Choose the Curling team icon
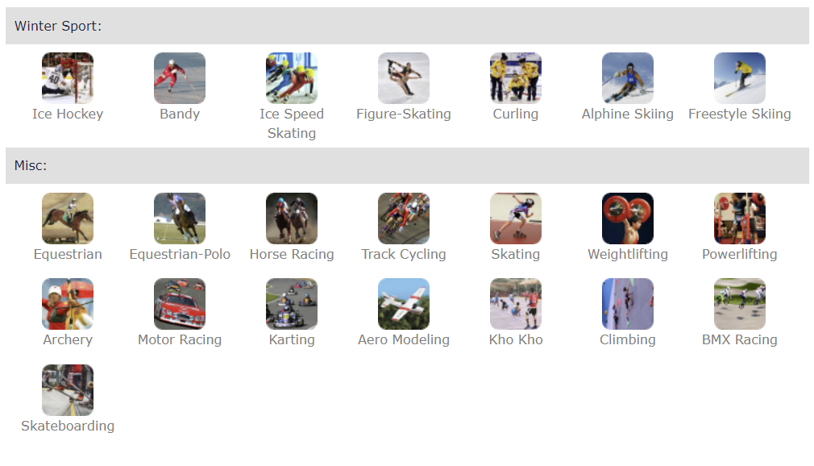Viewport: 814px width, 466px height. [516, 78]
